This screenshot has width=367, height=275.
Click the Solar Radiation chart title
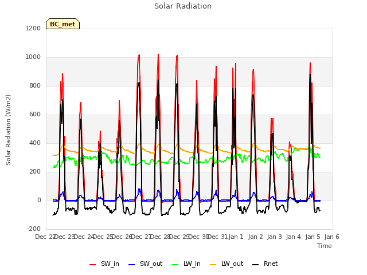point(183,6)
